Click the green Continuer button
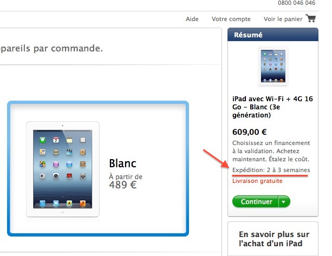332x256 pixels. tap(255, 202)
